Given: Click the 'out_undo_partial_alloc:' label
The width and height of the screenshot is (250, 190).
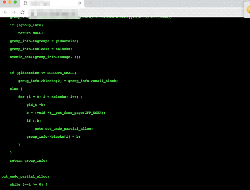Looking at the screenshot, I should (25, 177).
